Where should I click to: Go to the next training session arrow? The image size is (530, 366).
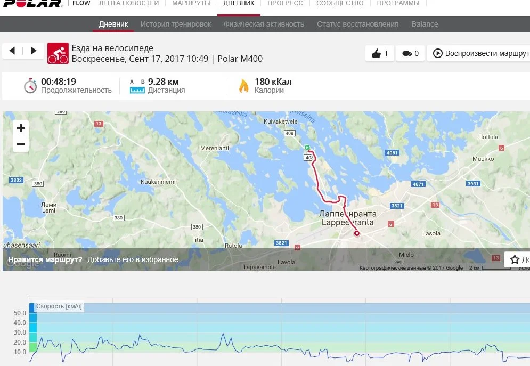pyautogui.click(x=33, y=51)
